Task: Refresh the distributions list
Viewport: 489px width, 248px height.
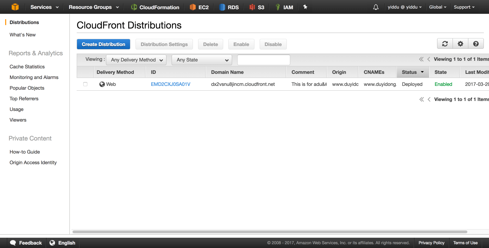Action: 445,44
